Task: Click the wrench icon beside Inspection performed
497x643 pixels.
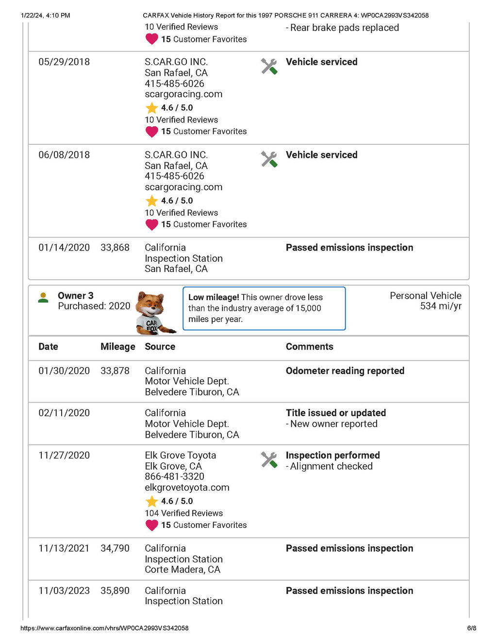Action: (x=269, y=460)
